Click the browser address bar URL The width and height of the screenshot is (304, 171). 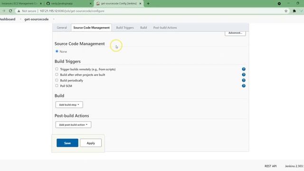pyautogui.click(x=72, y=11)
